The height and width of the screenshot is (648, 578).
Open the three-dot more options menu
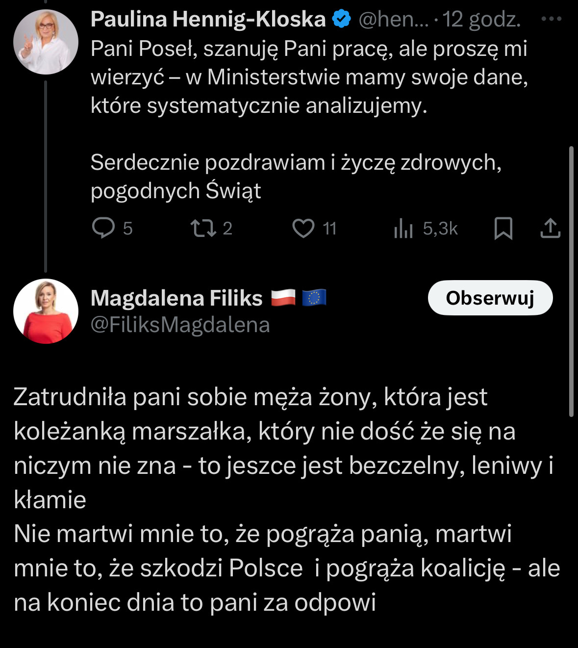[x=551, y=19]
